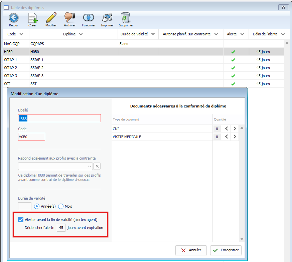Expand the Alerte column header dropdown
Screen dimensions: 292x262
[x=242, y=34]
